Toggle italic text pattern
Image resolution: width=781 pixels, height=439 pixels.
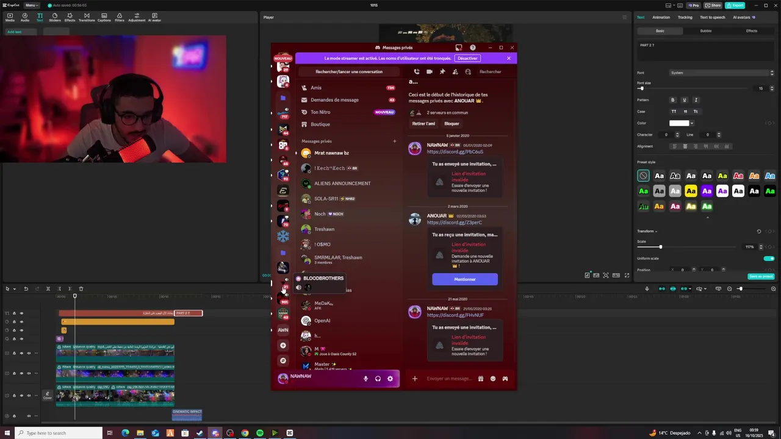point(696,100)
